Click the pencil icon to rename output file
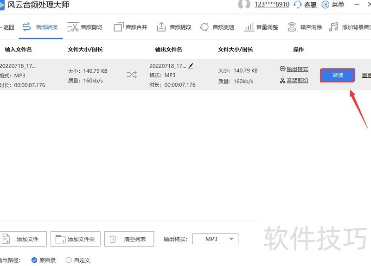The height and width of the screenshot is (266, 371). click(191, 66)
